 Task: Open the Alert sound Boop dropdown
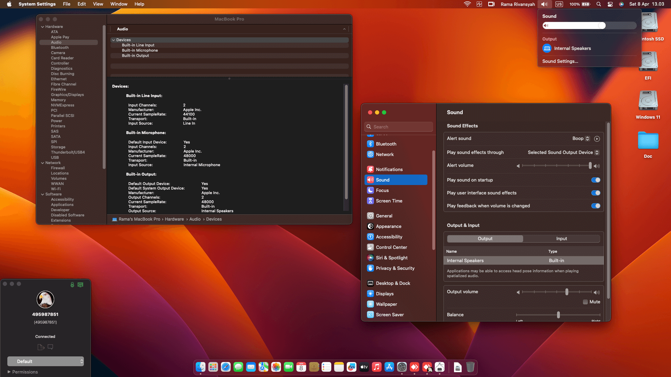pyautogui.click(x=580, y=139)
